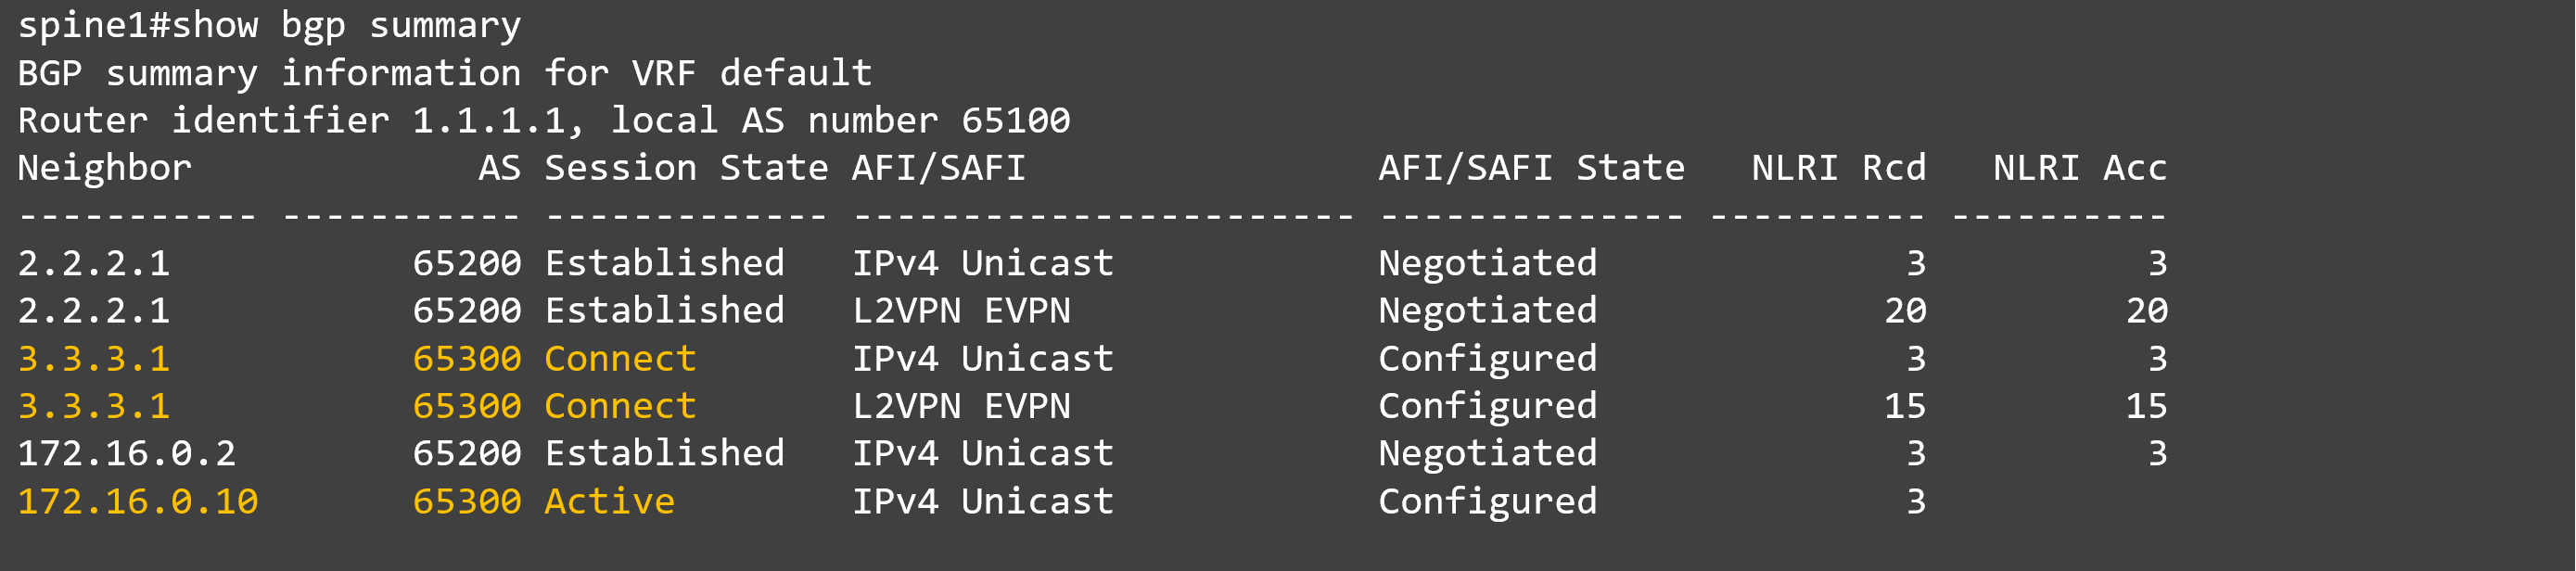Click AS 65300 in the 172.16.0.10 row

click(466, 502)
